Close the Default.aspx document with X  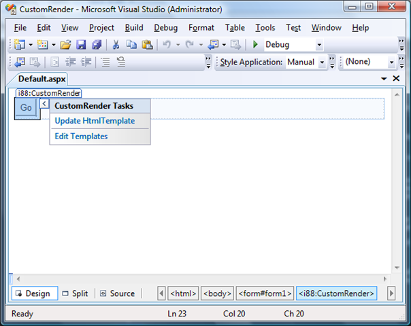tap(396, 79)
